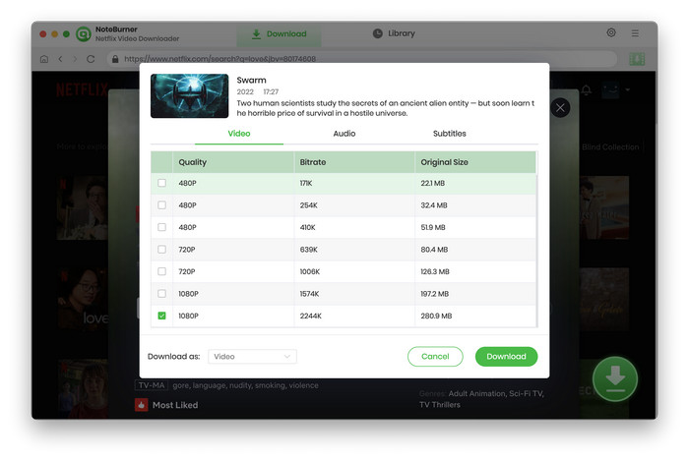
Task: Switch to the Audio tab
Action: [x=344, y=134]
